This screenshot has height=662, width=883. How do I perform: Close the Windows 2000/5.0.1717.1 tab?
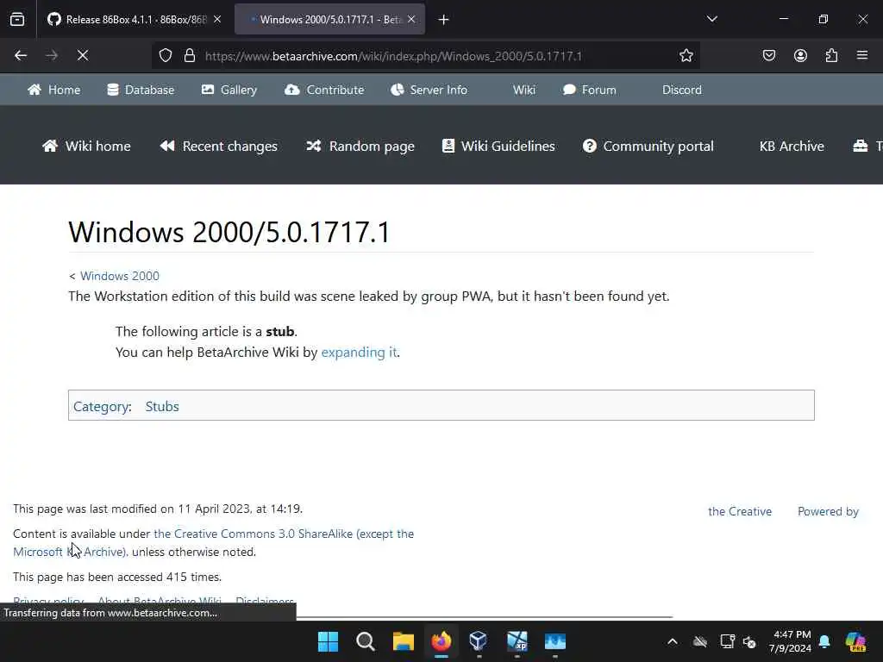411,20
